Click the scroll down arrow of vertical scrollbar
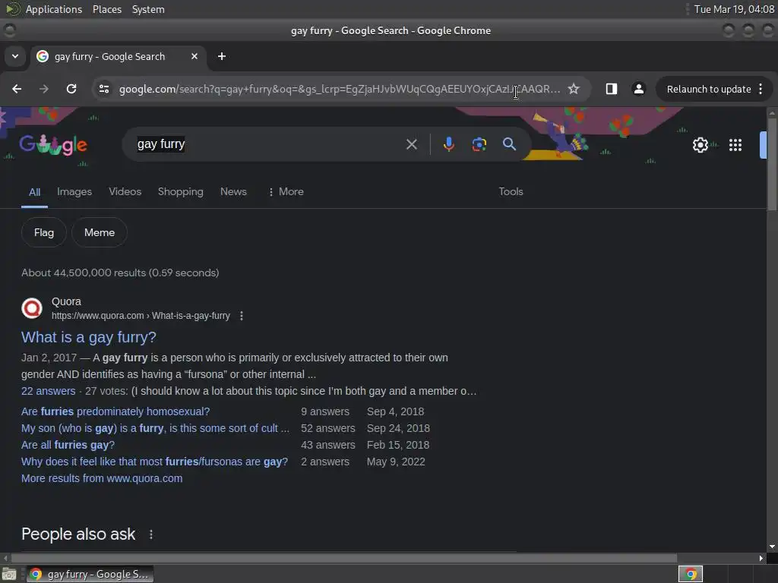This screenshot has height=583, width=778. [x=772, y=547]
